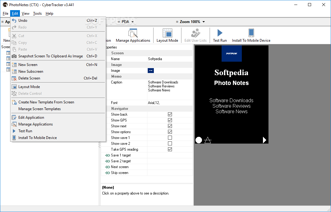Click the white circle GPS button in preview
Image resolution: width=331 pixels, height=212 pixels.
tap(199, 140)
